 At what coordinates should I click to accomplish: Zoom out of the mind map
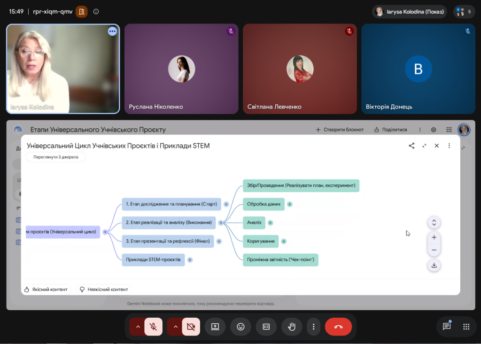[x=434, y=250]
